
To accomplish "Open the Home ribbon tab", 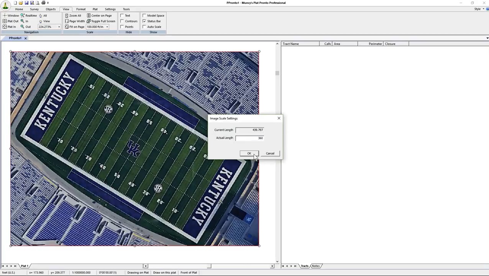I will click(19, 9).
